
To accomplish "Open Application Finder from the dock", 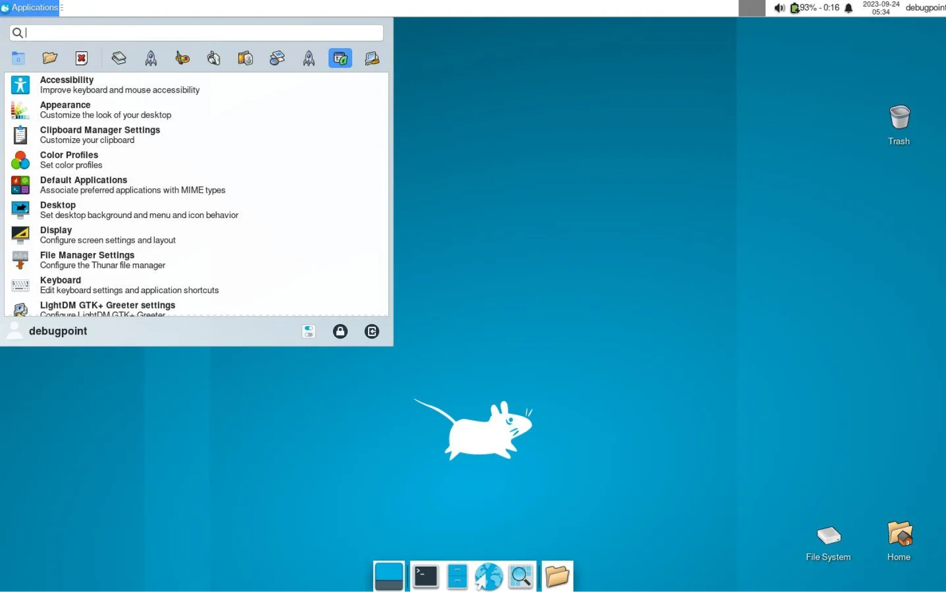I will [520, 577].
